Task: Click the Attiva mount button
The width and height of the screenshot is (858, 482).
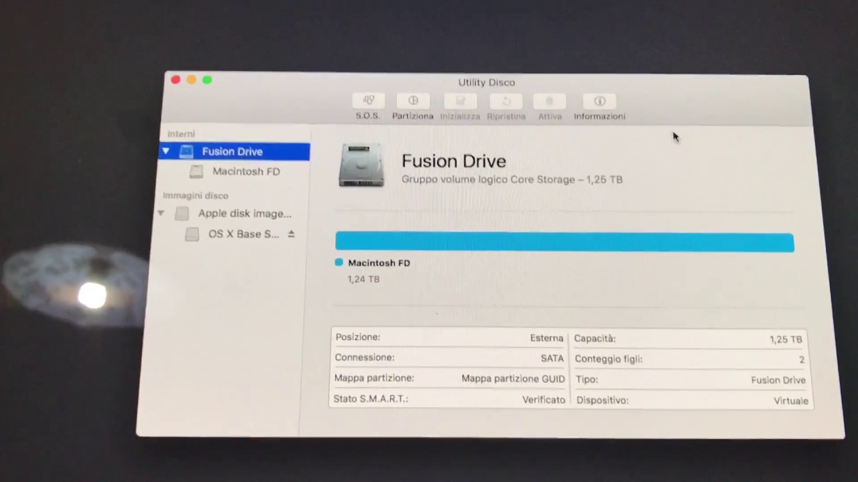Action: [550, 102]
